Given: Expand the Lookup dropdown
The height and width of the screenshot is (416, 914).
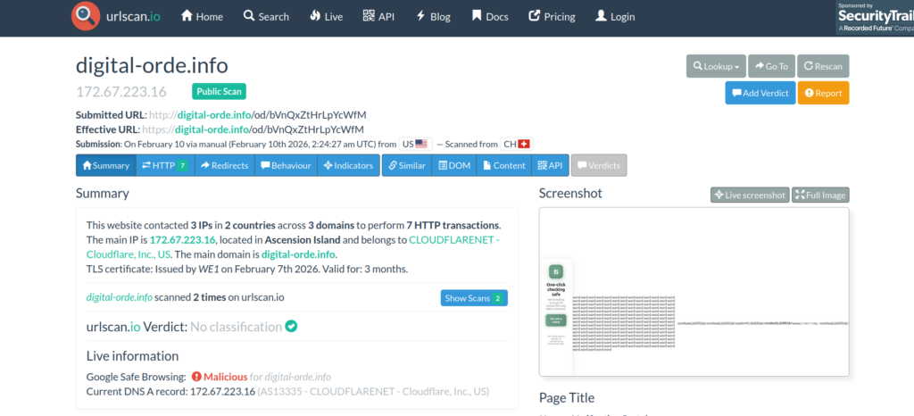Looking at the screenshot, I should (x=715, y=66).
